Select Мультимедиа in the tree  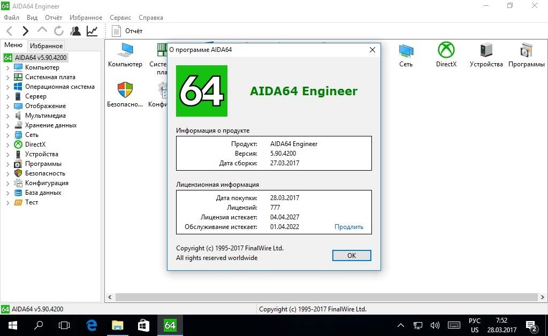(x=45, y=116)
